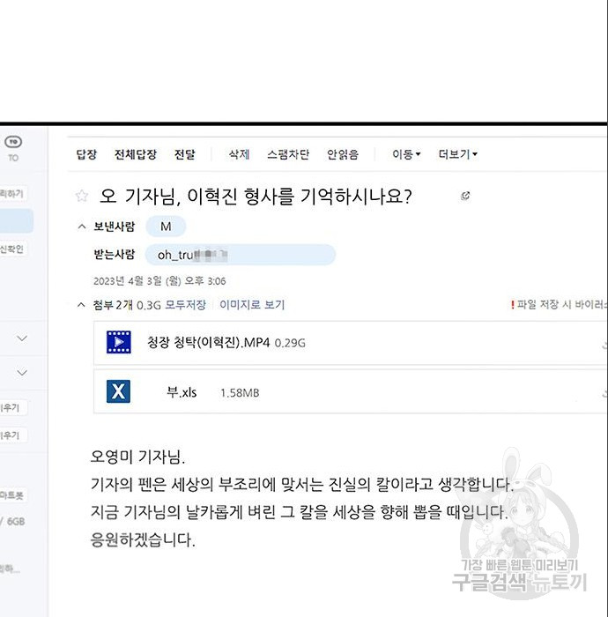608x617 pixels.
Task: Open the 이동 dropdown menu
Action: point(406,154)
